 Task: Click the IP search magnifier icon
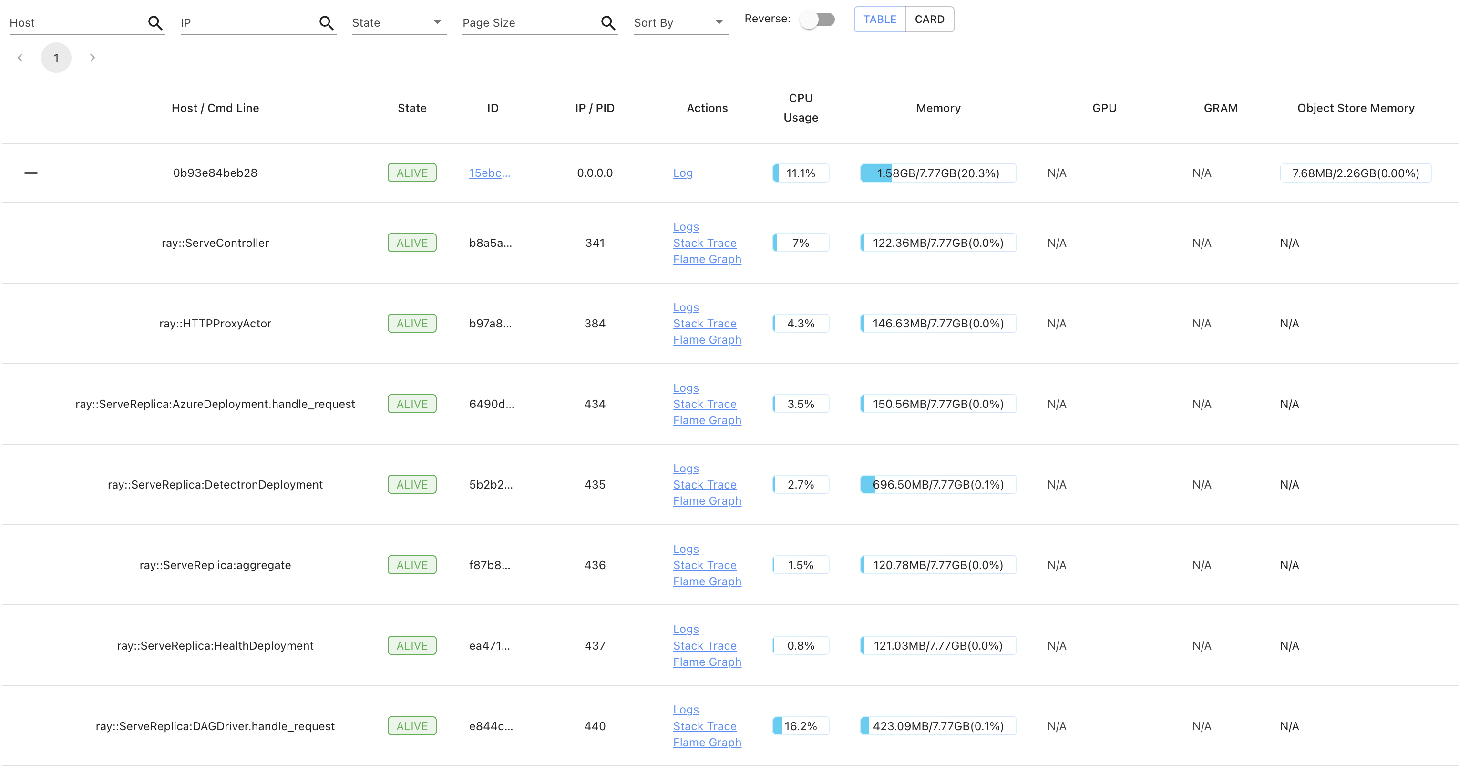(326, 23)
